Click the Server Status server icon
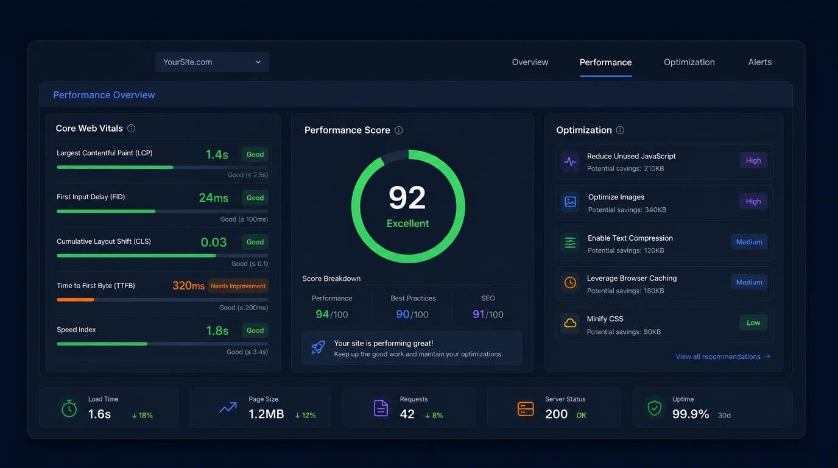The width and height of the screenshot is (838, 468). pyautogui.click(x=526, y=409)
